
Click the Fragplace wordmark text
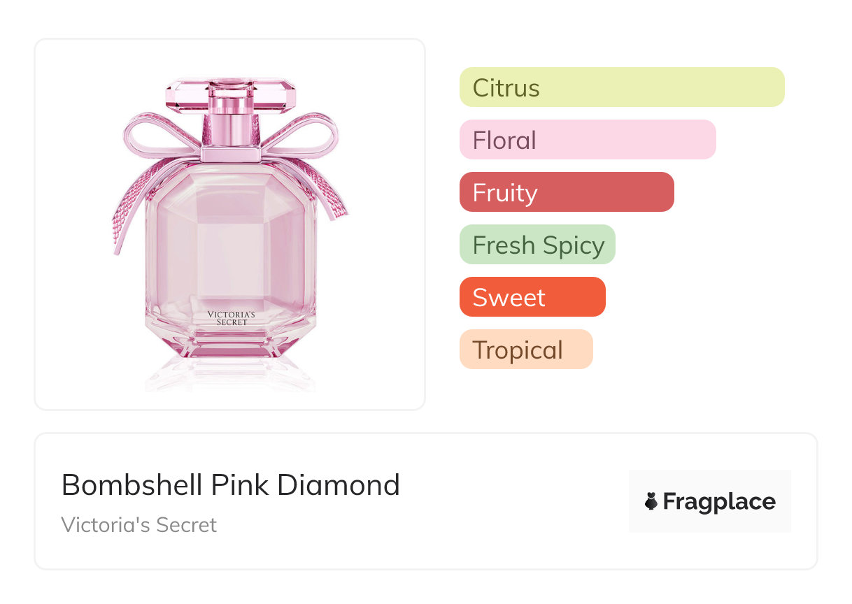(718, 501)
